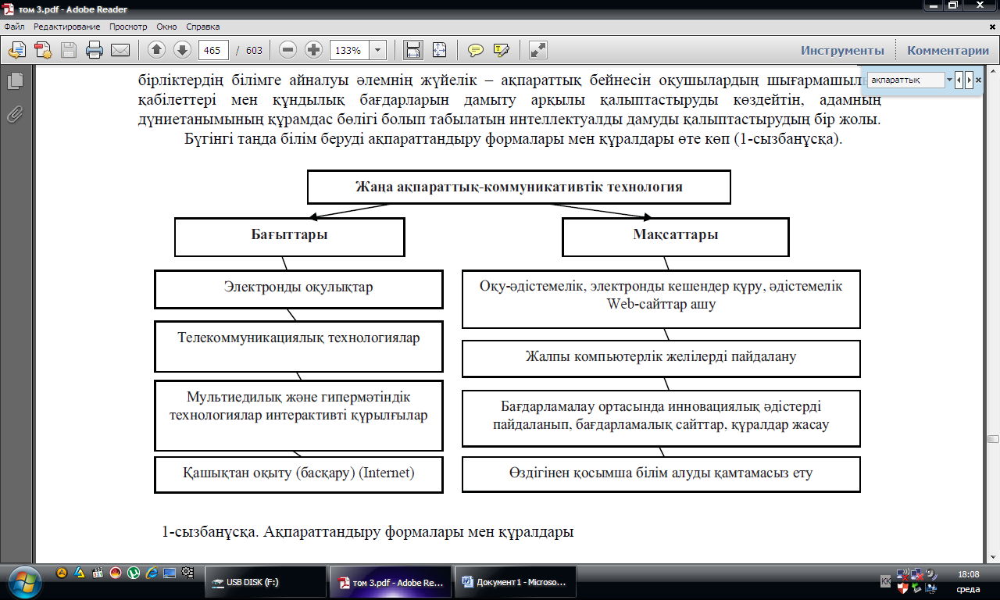Click the vertical scrollbar up arrow

coord(993,72)
